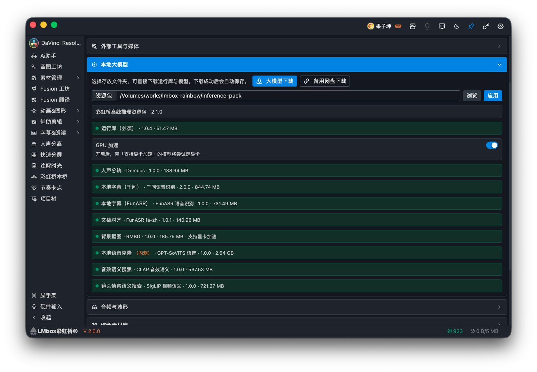Expand the 辅助剪辑 submenu arrow

point(78,122)
